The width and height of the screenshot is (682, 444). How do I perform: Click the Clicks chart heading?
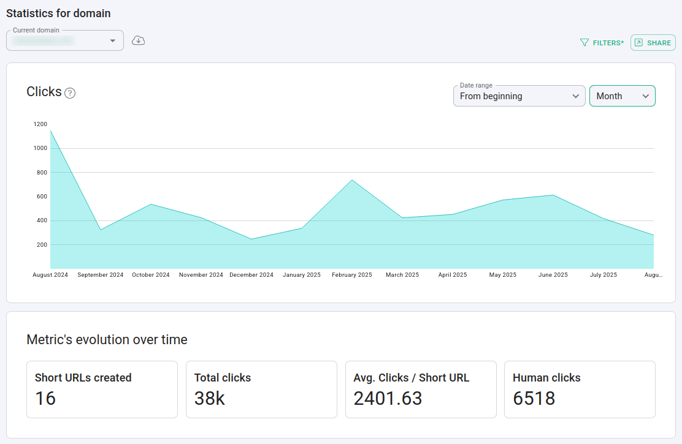click(44, 92)
